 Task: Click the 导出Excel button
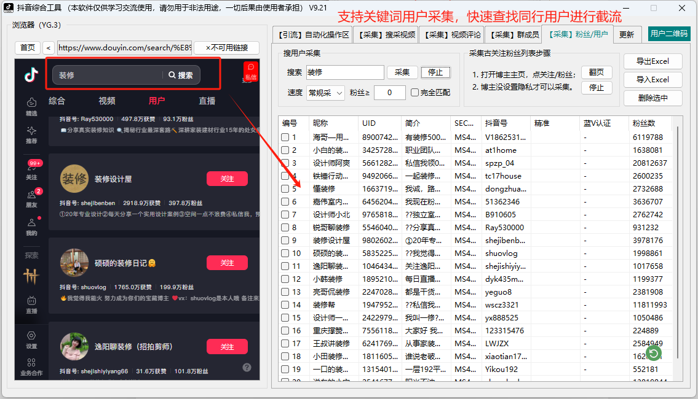[653, 61]
